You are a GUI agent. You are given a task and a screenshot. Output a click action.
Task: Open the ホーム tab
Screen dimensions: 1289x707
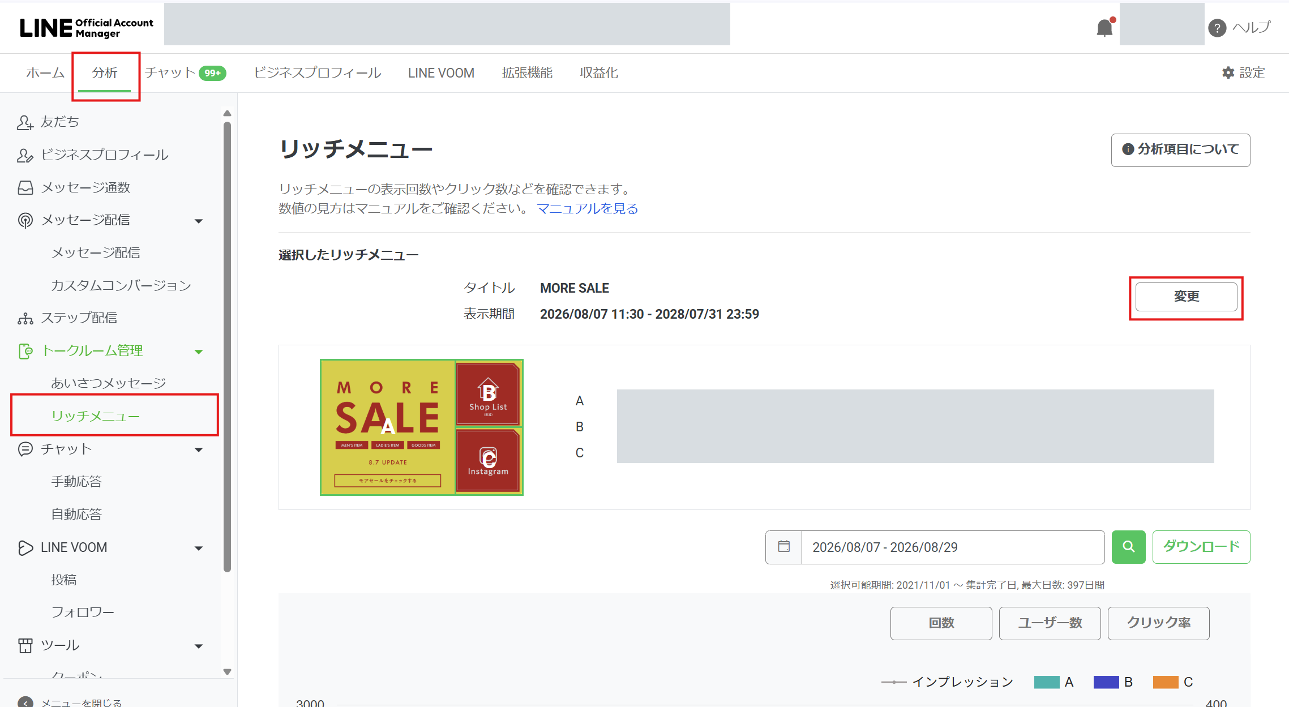(45, 73)
